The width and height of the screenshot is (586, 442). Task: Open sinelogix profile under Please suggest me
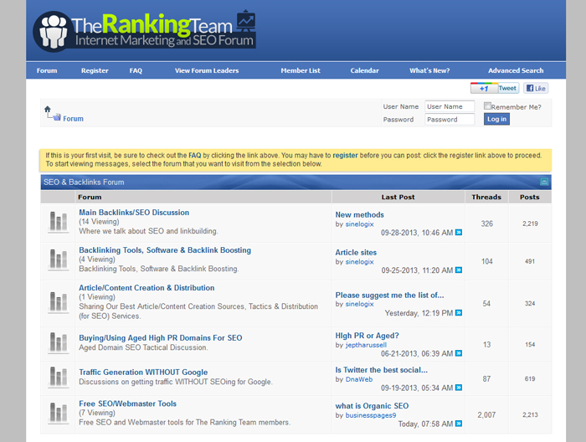[359, 304]
